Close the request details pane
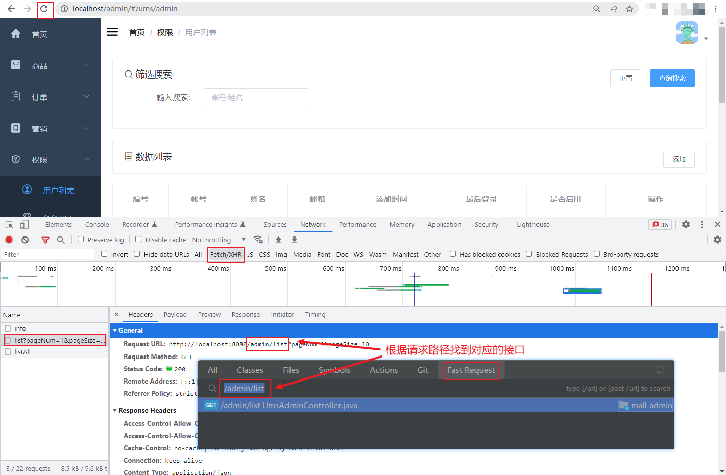The image size is (726, 475). click(x=116, y=314)
